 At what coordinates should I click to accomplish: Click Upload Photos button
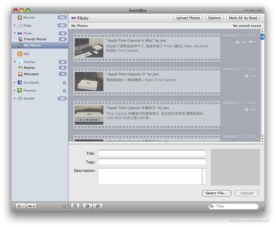coord(188,18)
